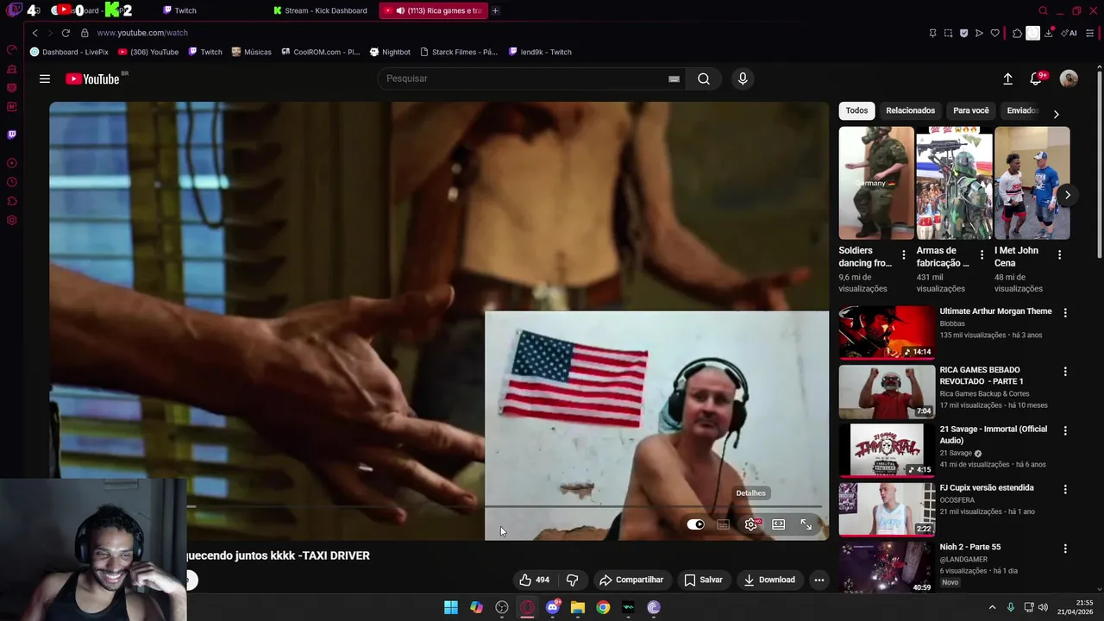This screenshot has width=1104, height=621.
Task: Dislike the video
Action: pos(572,580)
